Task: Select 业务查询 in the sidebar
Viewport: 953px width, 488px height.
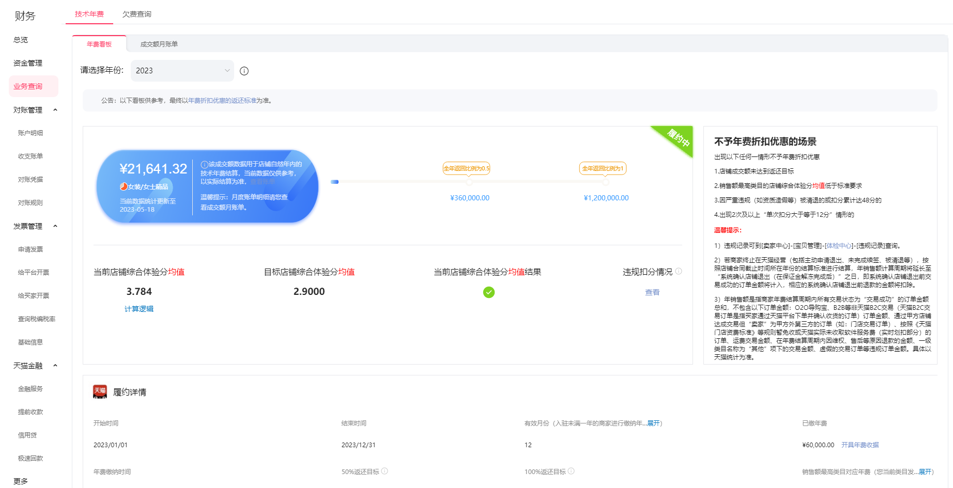Action: [x=34, y=86]
